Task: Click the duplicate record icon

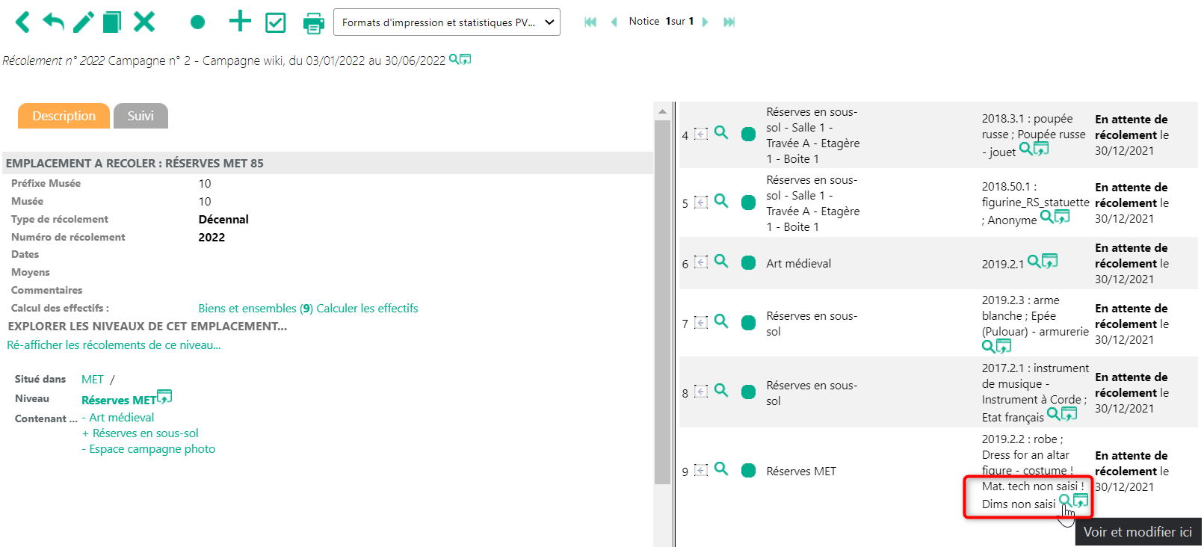Action: (112, 22)
